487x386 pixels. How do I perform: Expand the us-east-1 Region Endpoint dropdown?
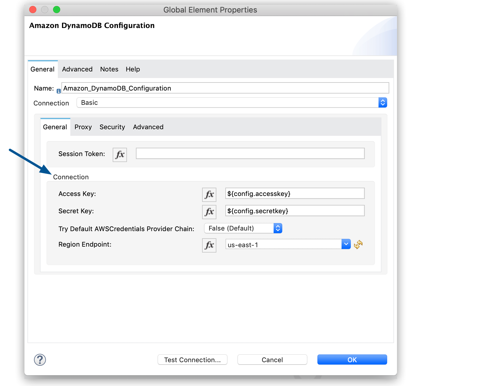(x=346, y=244)
